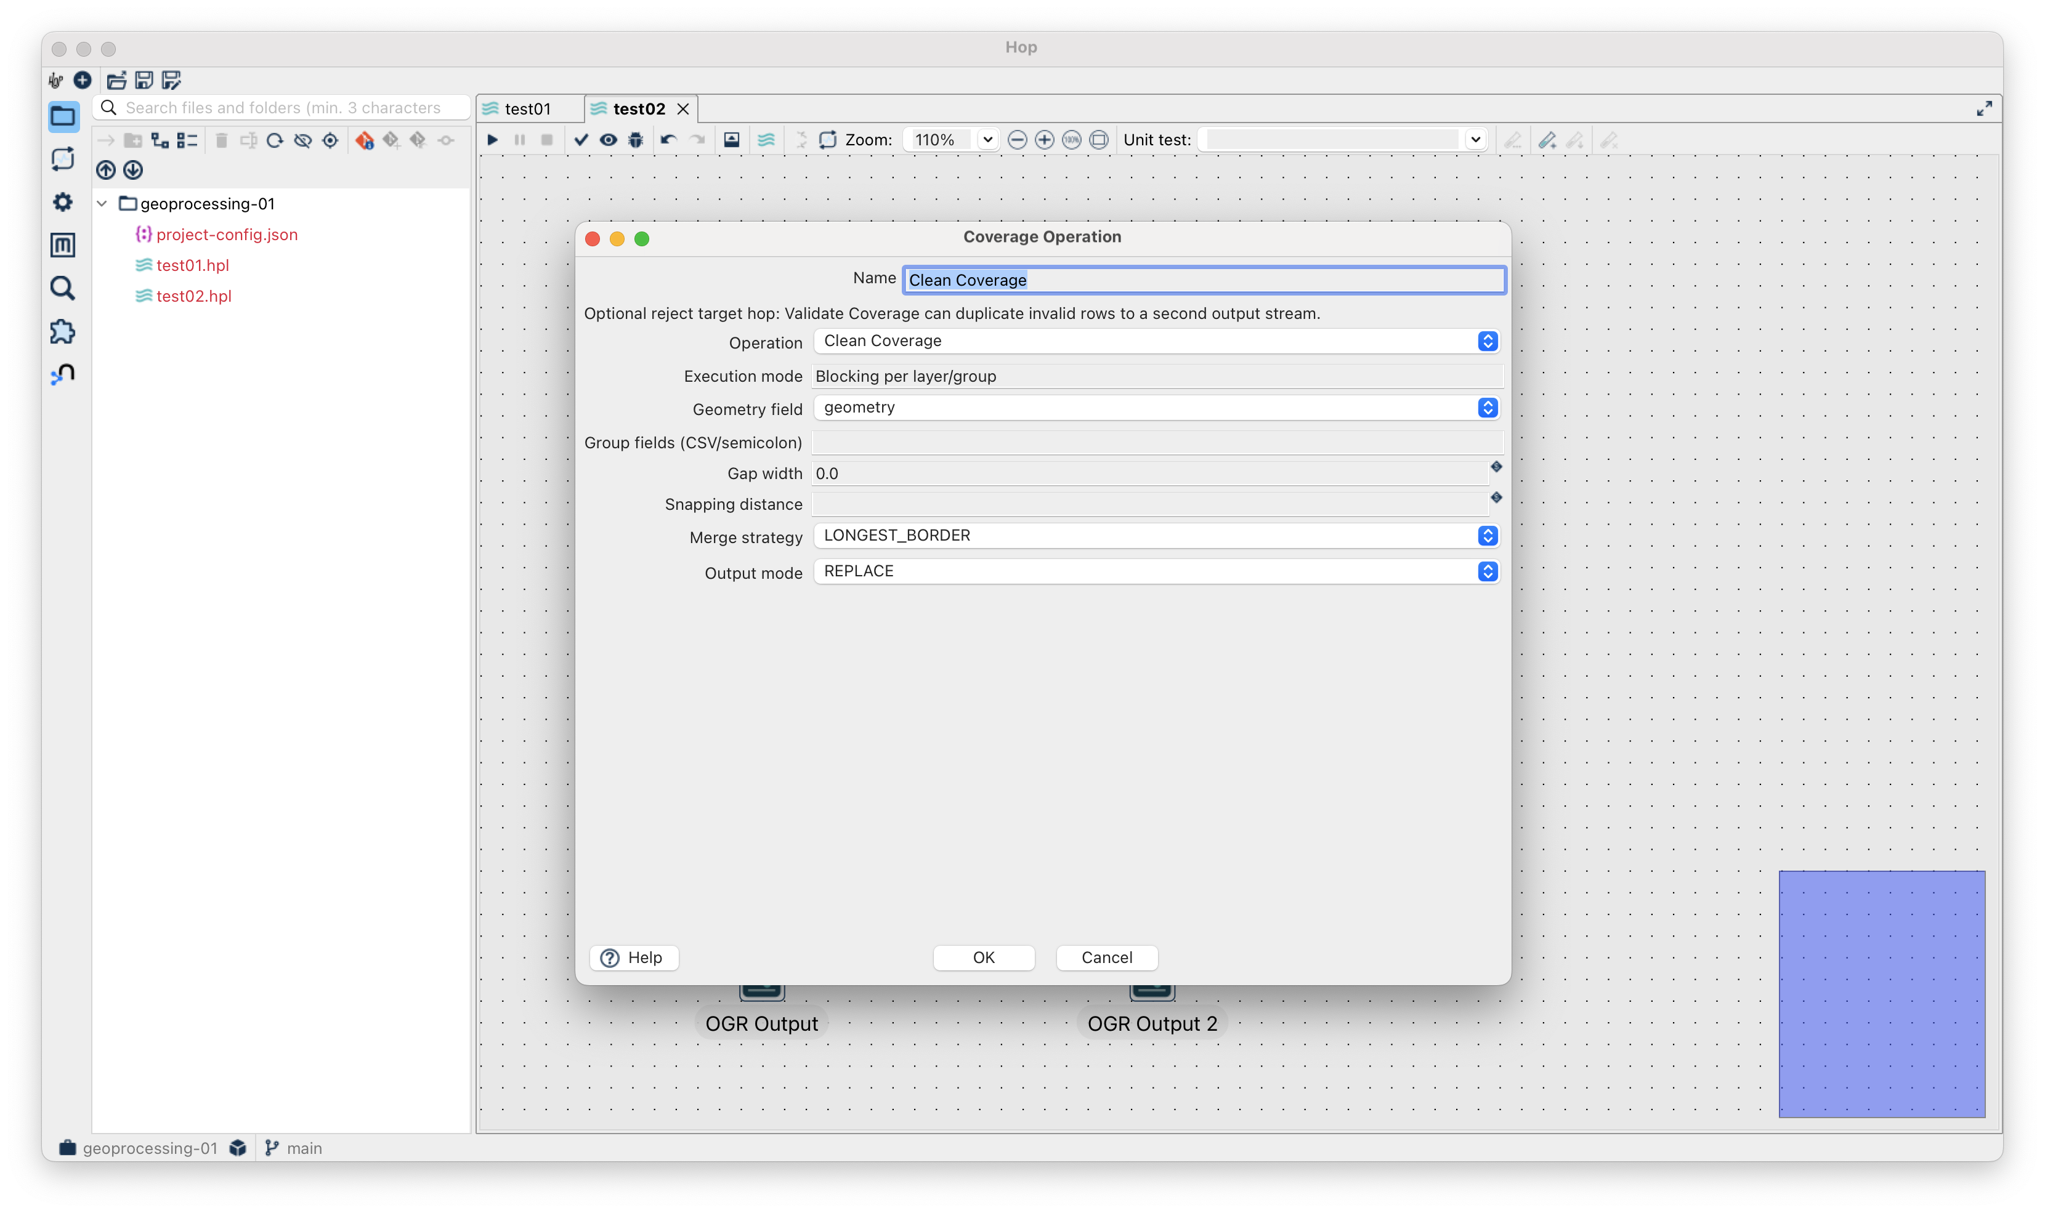The image size is (2045, 1213).
Task: Collapse the geoprocessing-01 folder tree
Action: point(102,204)
